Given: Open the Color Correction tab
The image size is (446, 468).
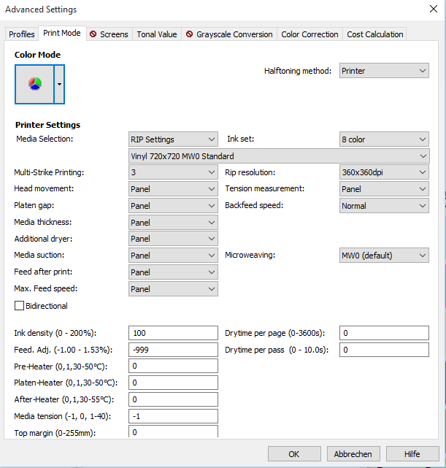Looking at the screenshot, I should [x=309, y=34].
